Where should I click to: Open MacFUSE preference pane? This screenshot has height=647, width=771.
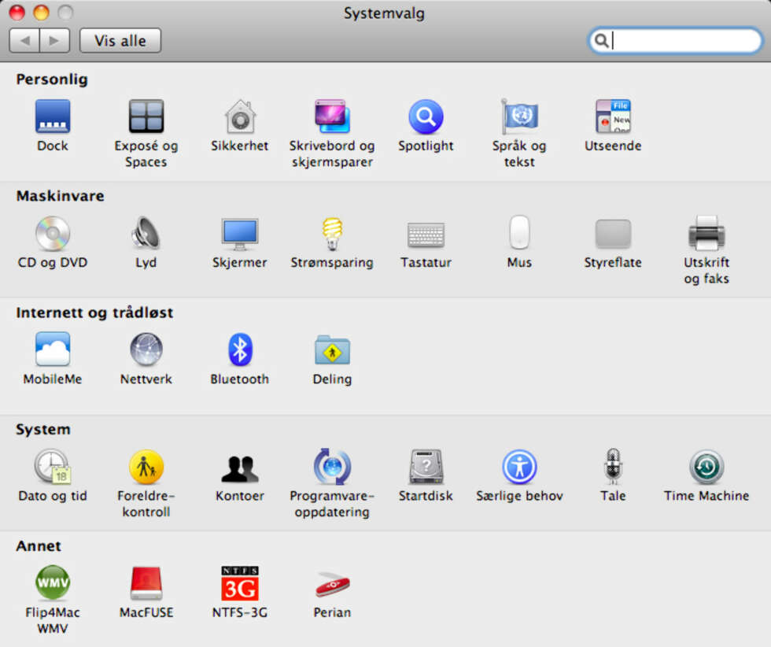click(x=146, y=583)
